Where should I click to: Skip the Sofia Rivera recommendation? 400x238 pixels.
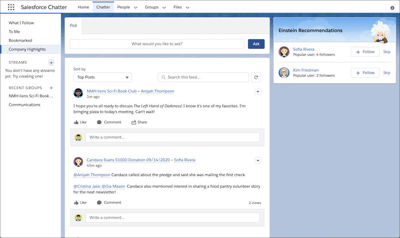click(387, 52)
